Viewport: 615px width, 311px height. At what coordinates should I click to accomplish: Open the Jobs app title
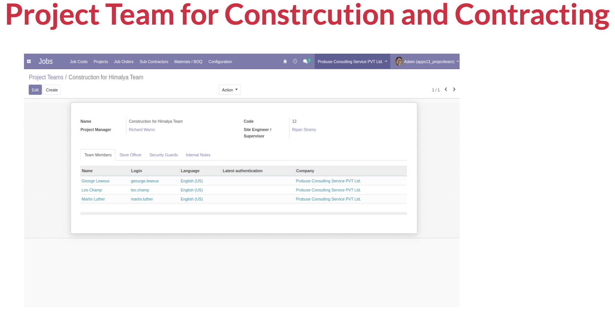coord(46,62)
